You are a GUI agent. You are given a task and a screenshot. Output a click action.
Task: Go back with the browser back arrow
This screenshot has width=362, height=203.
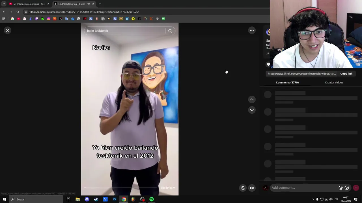click(x=4, y=12)
